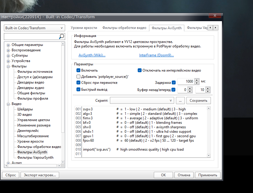Image resolution: width=253 pixels, height=193 pixels.
Task: Select 'Фильтры источников' in tree
Action: click(x=35, y=72)
